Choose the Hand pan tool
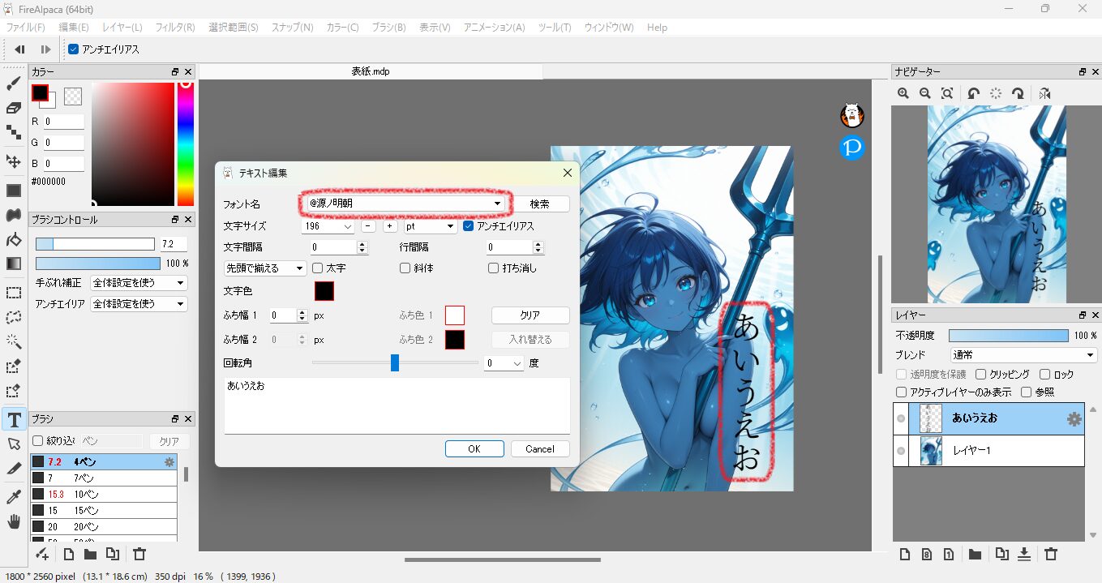 tap(14, 521)
